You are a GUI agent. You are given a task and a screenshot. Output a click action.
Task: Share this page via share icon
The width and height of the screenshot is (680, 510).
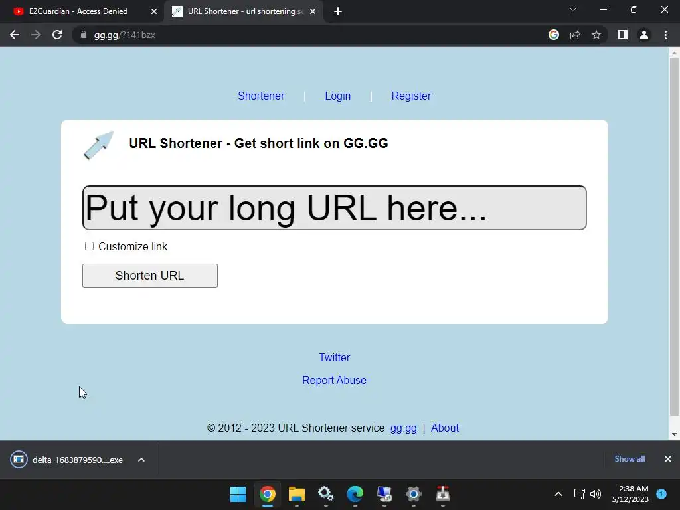click(575, 35)
